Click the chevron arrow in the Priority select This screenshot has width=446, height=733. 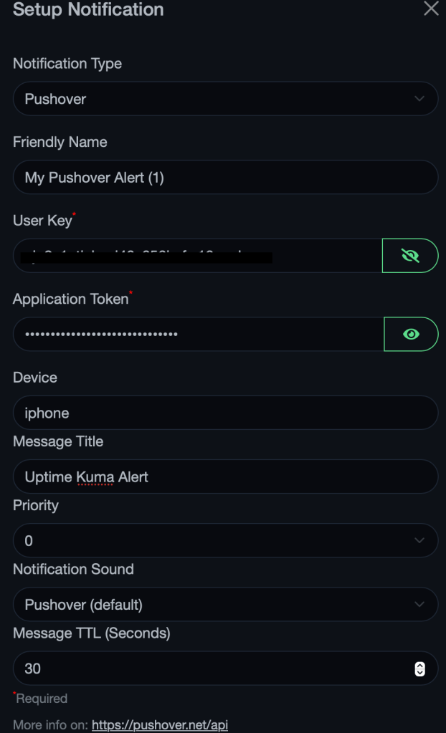pyautogui.click(x=419, y=541)
